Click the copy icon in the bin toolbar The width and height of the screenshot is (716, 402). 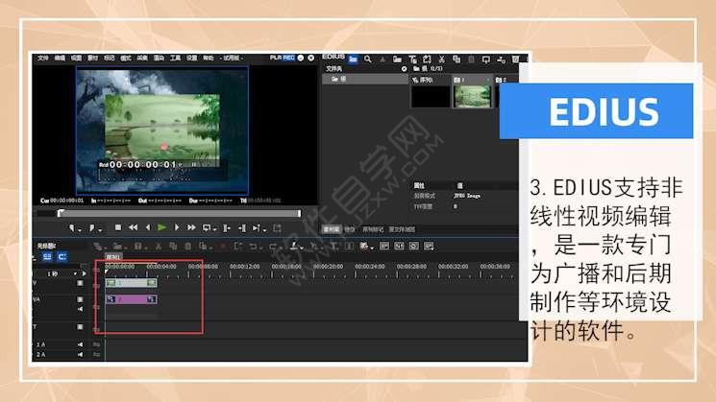click(x=457, y=59)
